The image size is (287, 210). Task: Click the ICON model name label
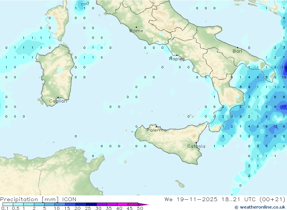[69, 199]
